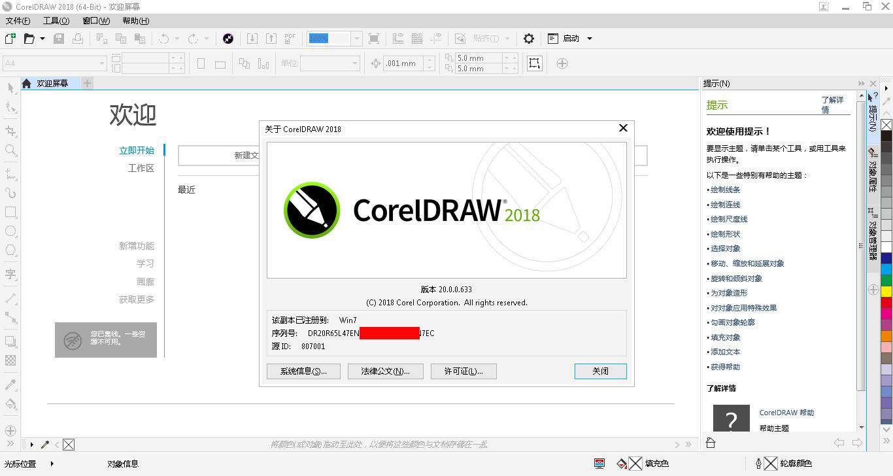Select the Ellipse tool in toolbox
The height and width of the screenshot is (476, 893).
[10, 231]
